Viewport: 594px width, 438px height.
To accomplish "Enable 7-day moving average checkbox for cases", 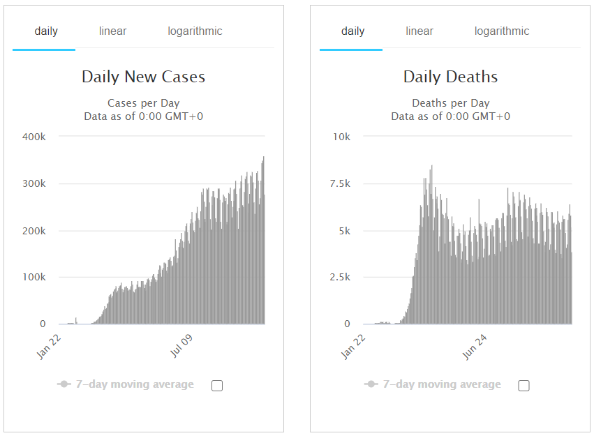I will (x=217, y=385).
